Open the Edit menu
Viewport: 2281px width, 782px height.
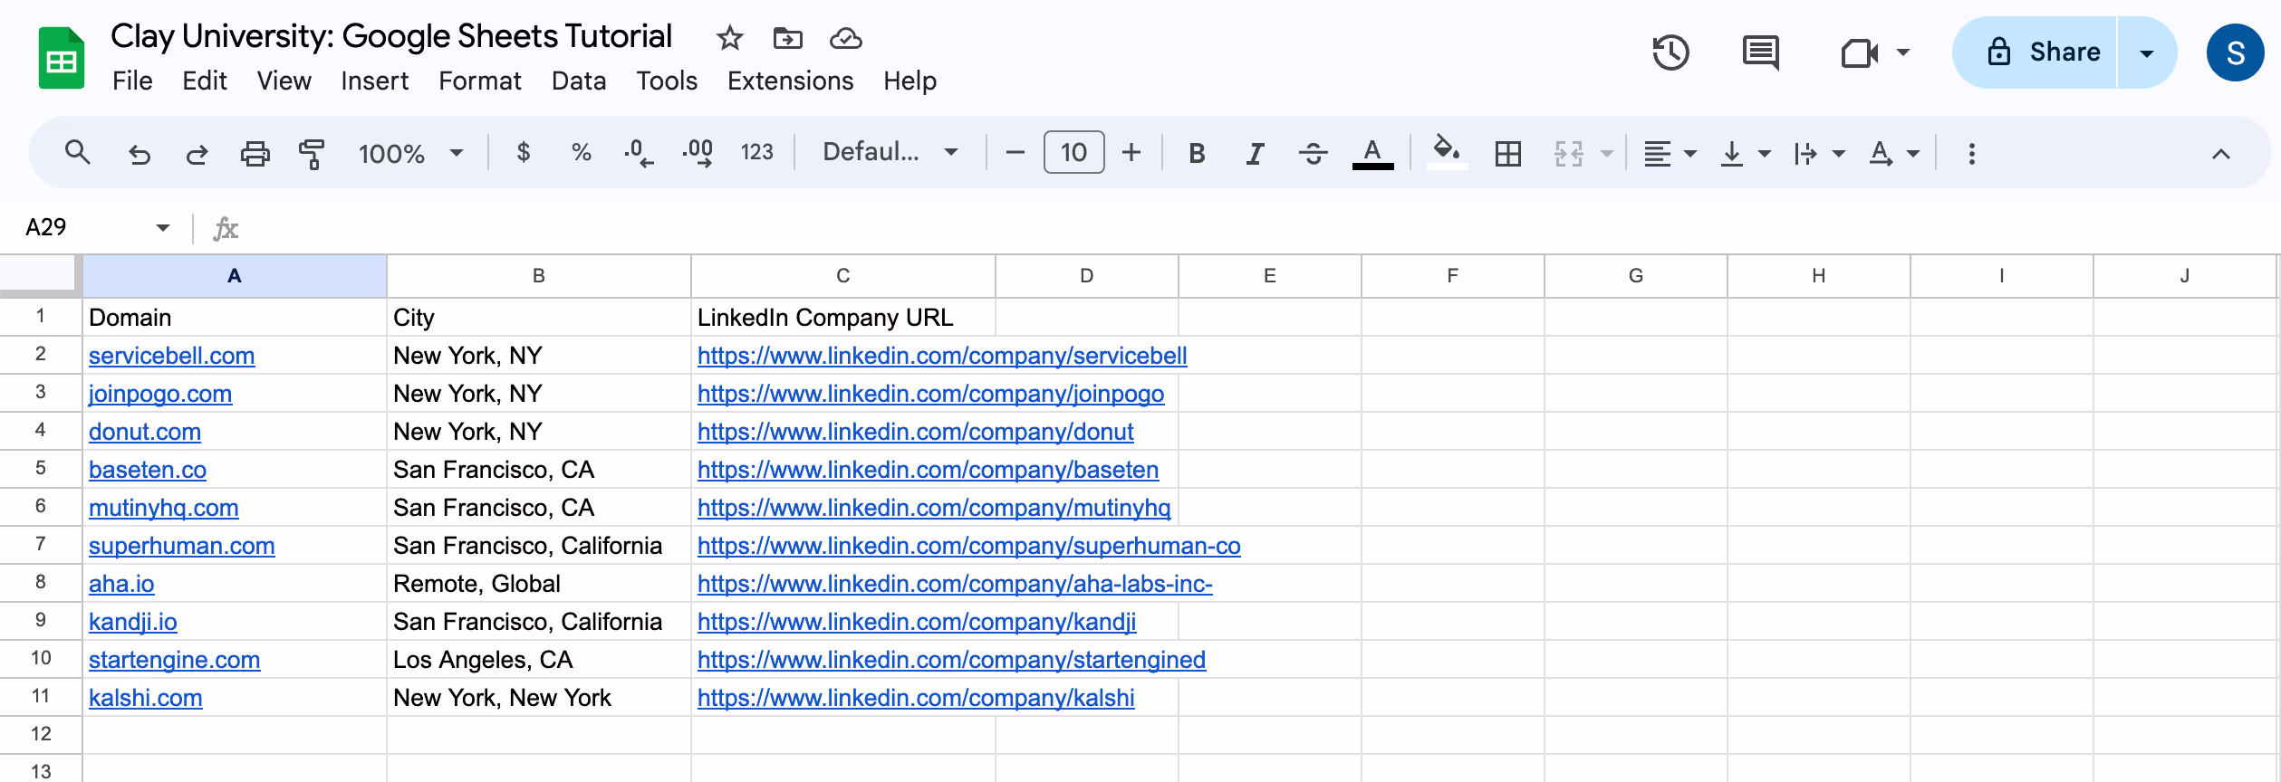[x=204, y=81]
